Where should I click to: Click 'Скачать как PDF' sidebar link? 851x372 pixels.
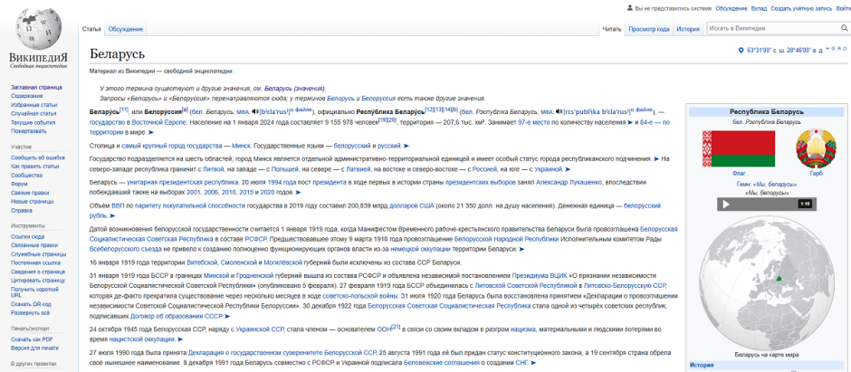[33, 339]
